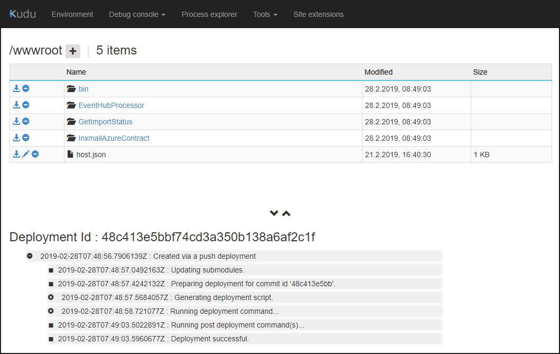Open the InxmailAzureContract folder link
This screenshot has height=354, width=560.
[114, 138]
